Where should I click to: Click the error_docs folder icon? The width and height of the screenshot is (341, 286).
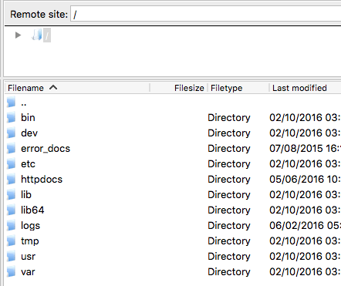point(12,148)
